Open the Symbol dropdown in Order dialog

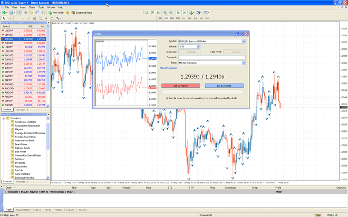pyautogui.click(x=244, y=42)
